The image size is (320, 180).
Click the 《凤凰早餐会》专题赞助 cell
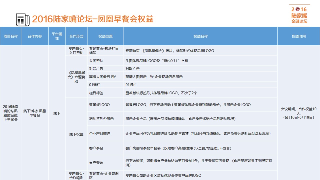point(76,77)
